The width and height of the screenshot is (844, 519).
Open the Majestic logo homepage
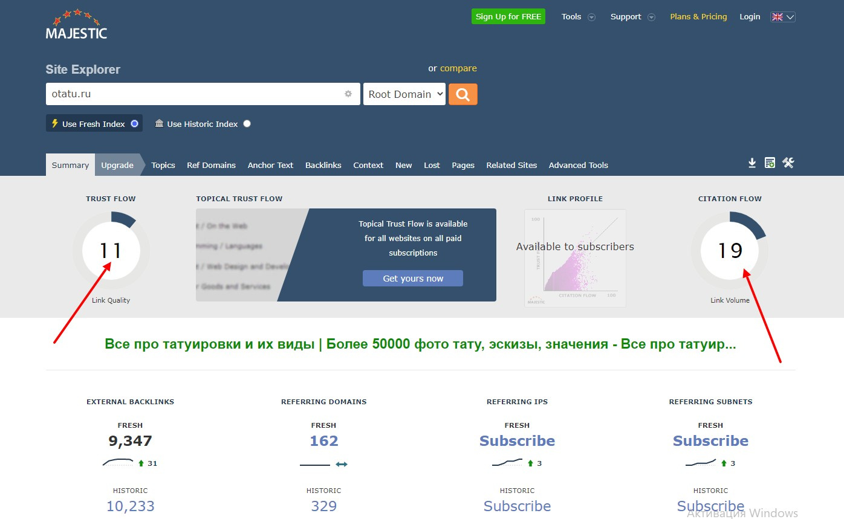[76, 24]
